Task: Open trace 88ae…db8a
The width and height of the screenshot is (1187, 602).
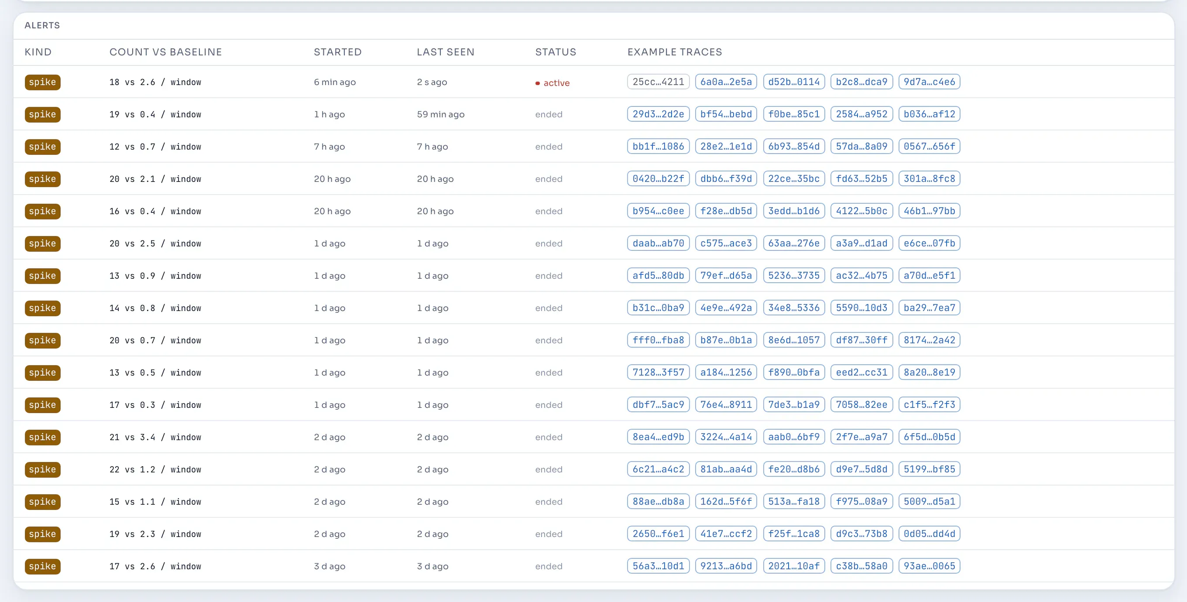Action: pyautogui.click(x=658, y=501)
